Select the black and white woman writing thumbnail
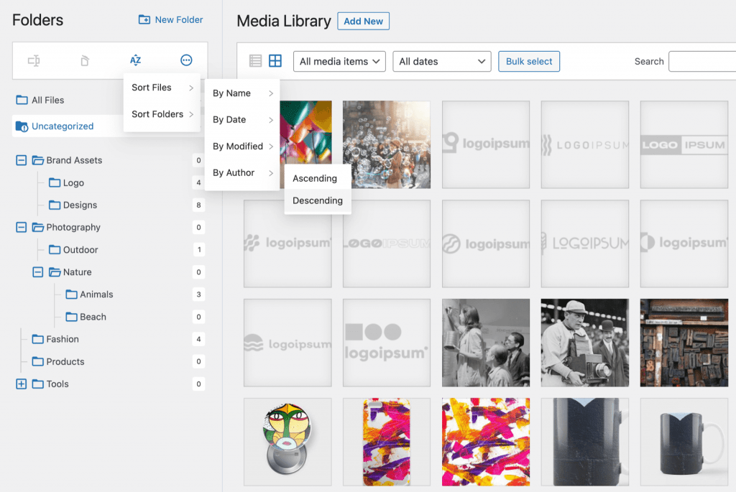The height and width of the screenshot is (492, 736). [x=486, y=343]
